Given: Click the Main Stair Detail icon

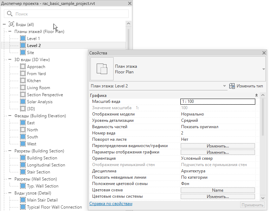Looking at the screenshot, I should 23,200.
